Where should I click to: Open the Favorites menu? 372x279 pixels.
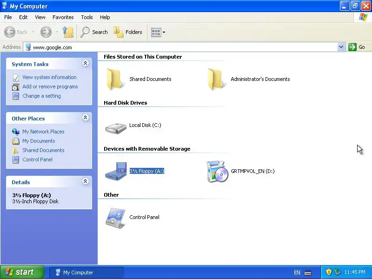click(63, 17)
